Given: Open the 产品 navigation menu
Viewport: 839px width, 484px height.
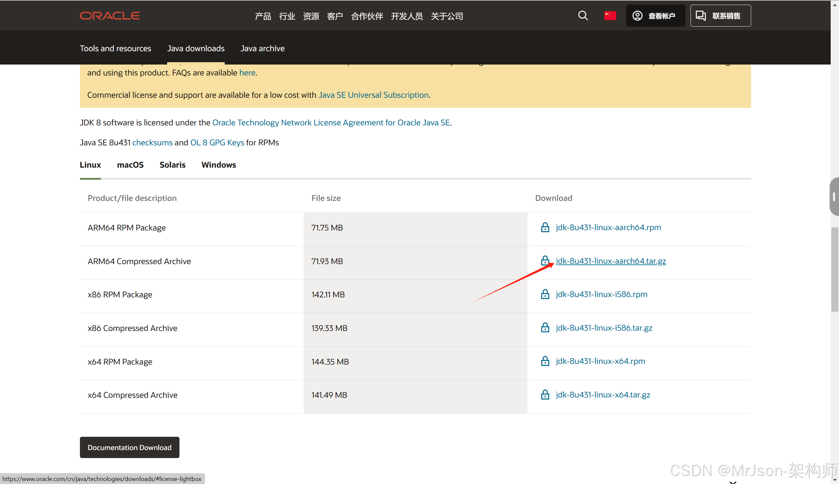Looking at the screenshot, I should pyautogui.click(x=263, y=16).
